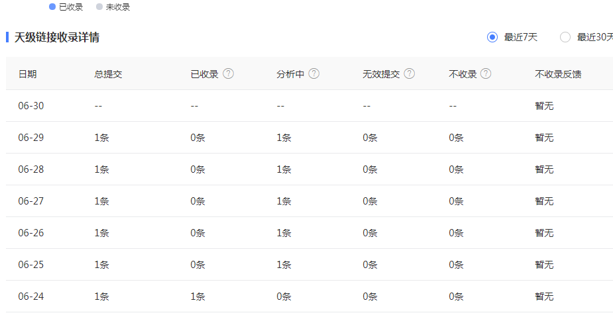
Task: Click 暂无 feedback in 06-24 row
Action: pyautogui.click(x=544, y=297)
